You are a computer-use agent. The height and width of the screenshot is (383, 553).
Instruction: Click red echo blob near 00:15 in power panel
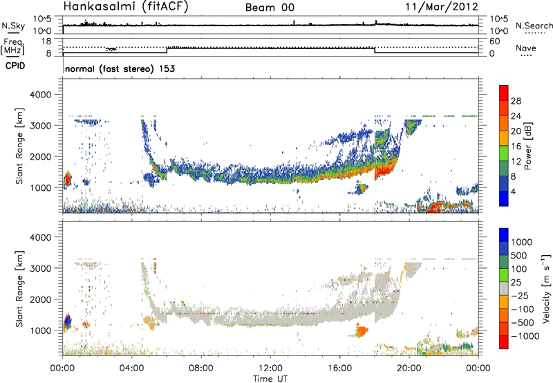click(67, 180)
